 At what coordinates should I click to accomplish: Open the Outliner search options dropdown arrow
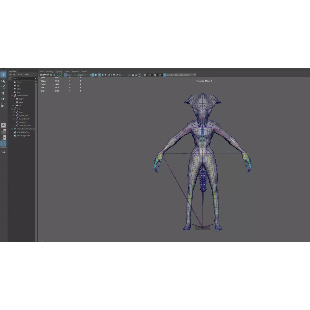tap(35, 78)
